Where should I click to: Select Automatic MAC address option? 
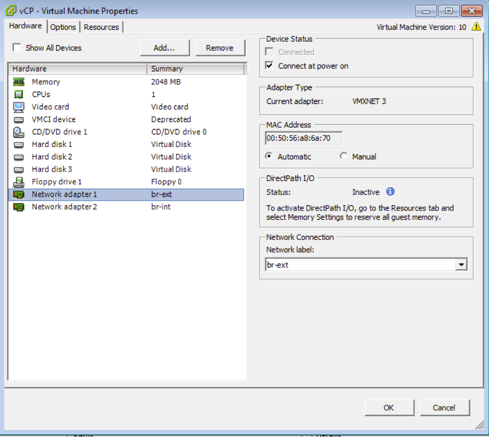269,156
